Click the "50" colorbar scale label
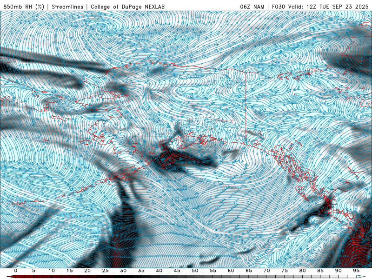Image resolution: width=372 pixels, height=279 pixels. pos(195,271)
